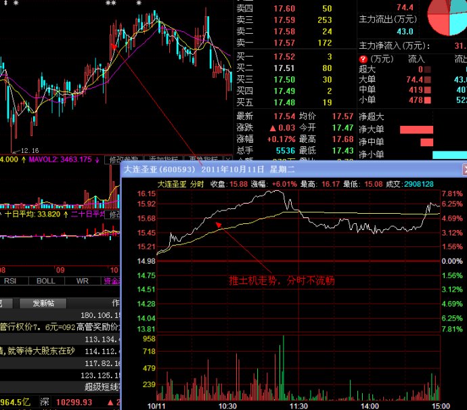Click the author name 超级短线
Screen dimensions: 467x410
[102, 387]
